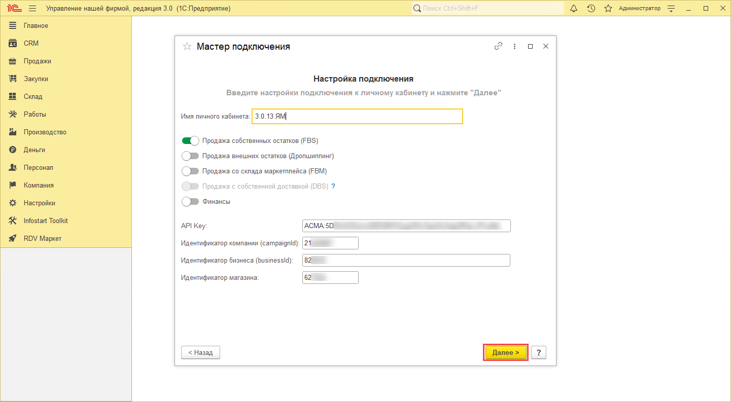This screenshot has height=402, width=731.
Task: Click the Управление нашей фирмой title text
Action: point(138,9)
